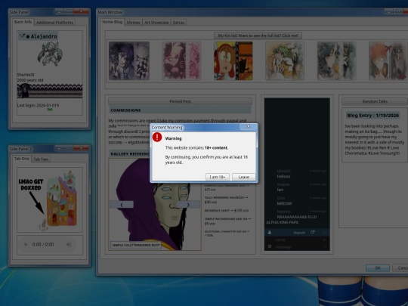Click the Last login date text
The width and height of the screenshot is (408, 306).
(x=38, y=105)
